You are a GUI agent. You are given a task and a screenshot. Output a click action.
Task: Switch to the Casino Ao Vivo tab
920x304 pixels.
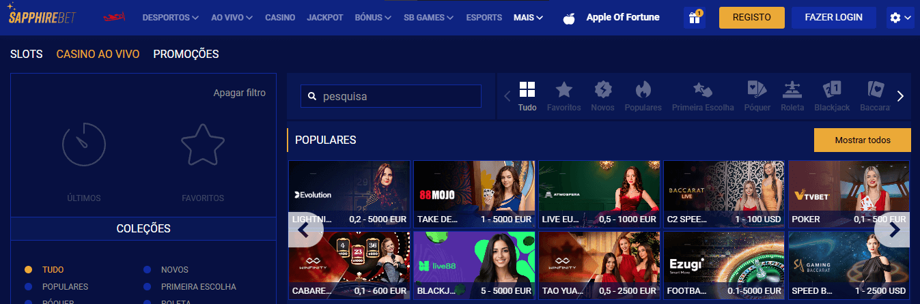[98, 54]
